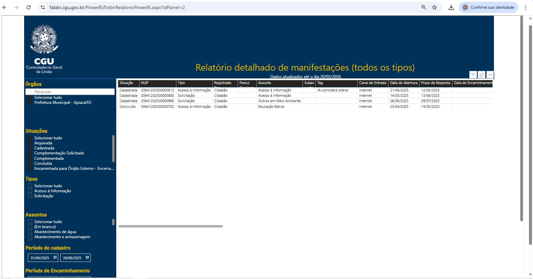Toggle 'Prefeitura Municipal - Apiacá/ES' checkbox

point(30,102)
